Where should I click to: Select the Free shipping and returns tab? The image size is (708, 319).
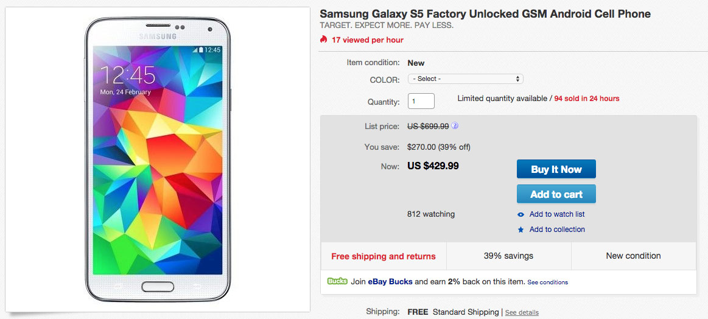(x=384, y=256)
